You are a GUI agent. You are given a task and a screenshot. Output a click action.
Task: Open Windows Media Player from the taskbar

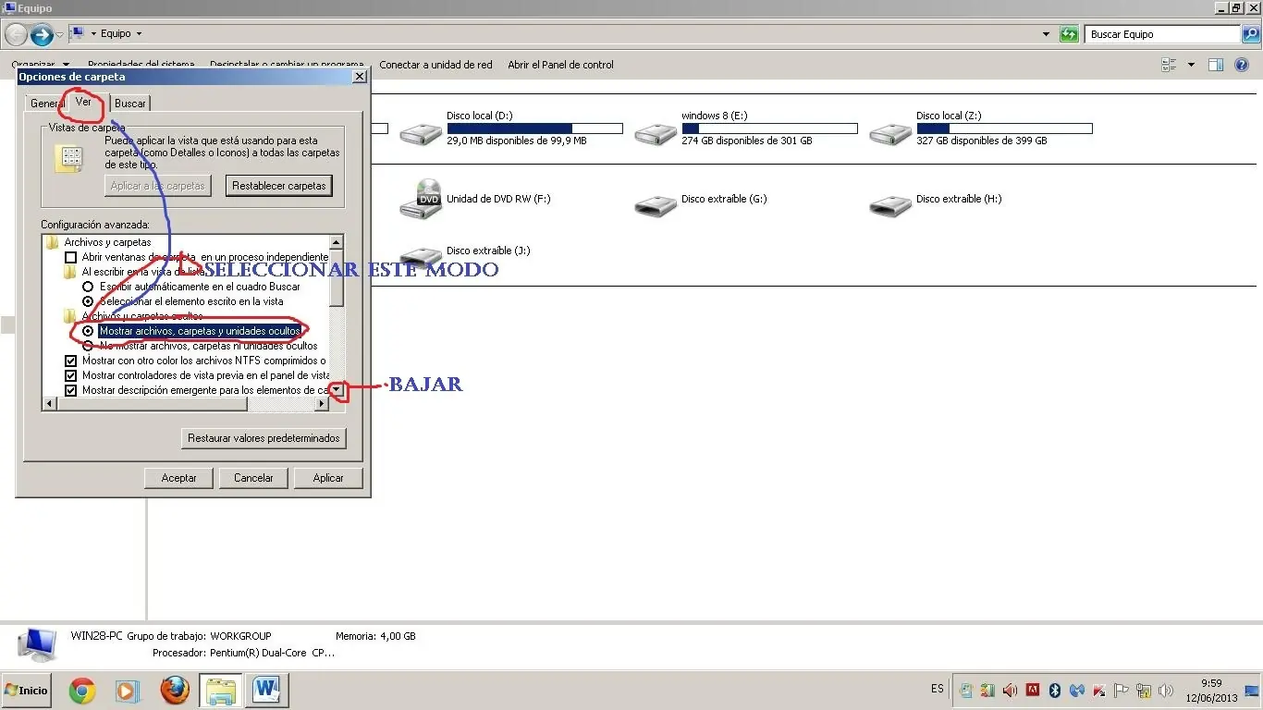click(x=128, y=690)
